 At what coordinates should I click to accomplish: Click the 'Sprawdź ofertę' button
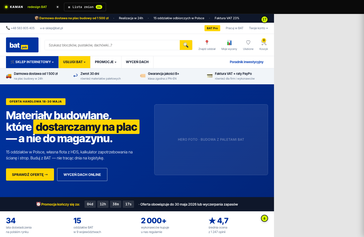(x=30, y=175)
